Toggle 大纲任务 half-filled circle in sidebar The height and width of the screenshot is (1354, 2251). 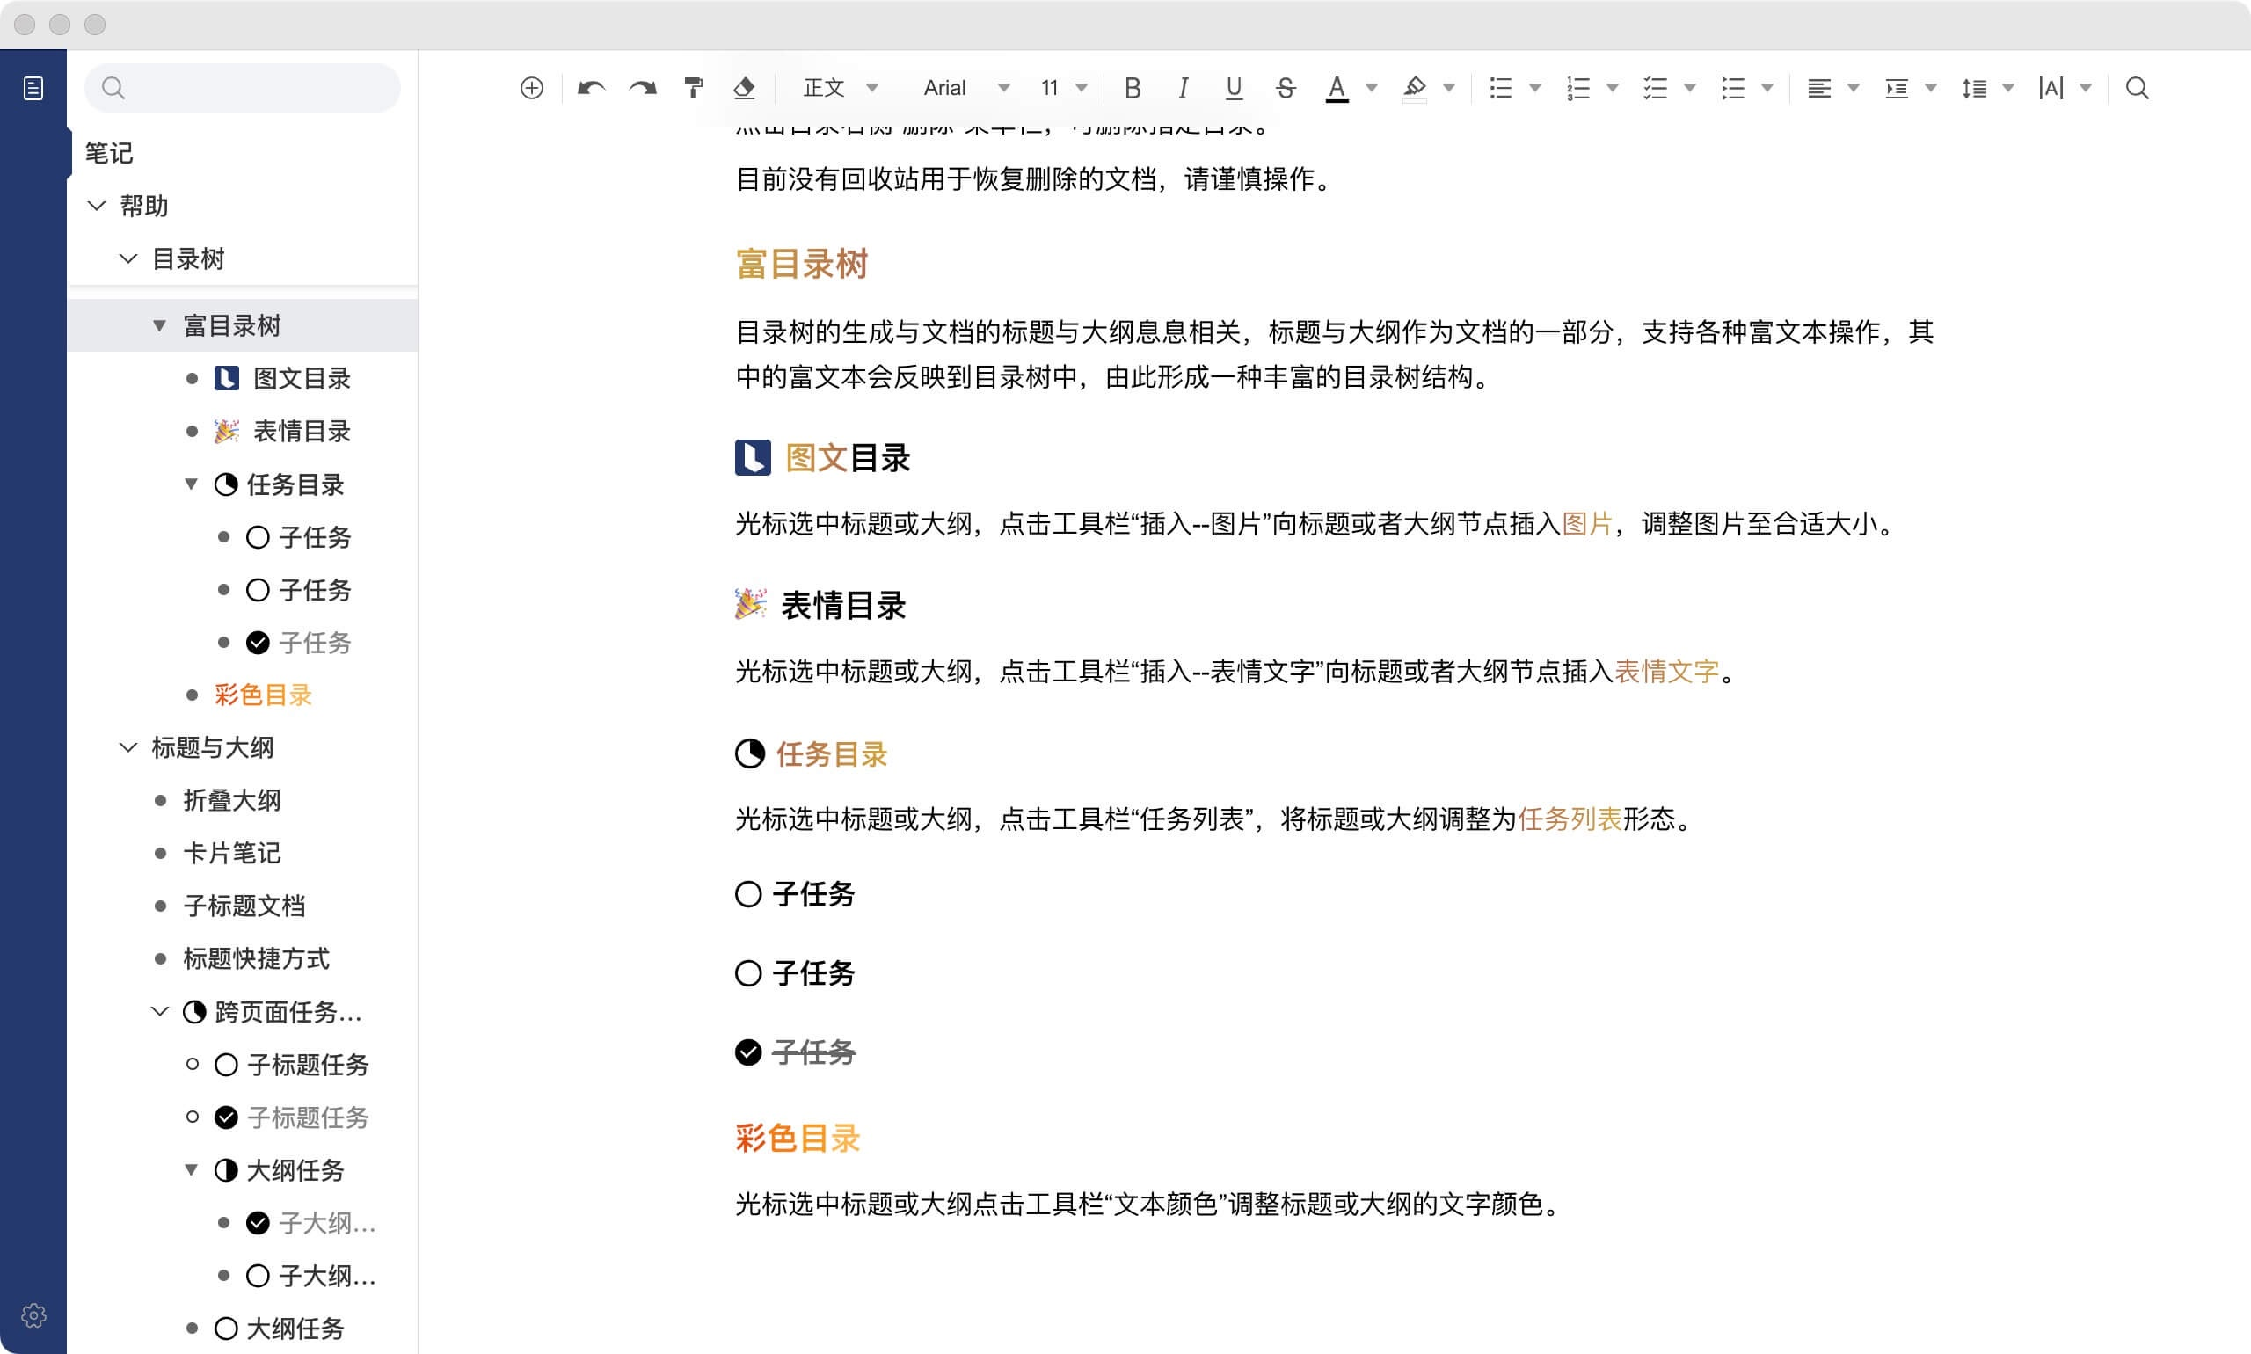point(226,1169)
